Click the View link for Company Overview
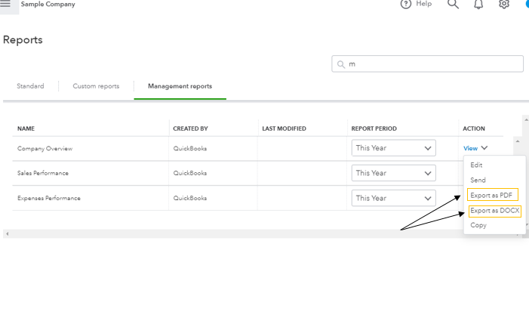 470,148
